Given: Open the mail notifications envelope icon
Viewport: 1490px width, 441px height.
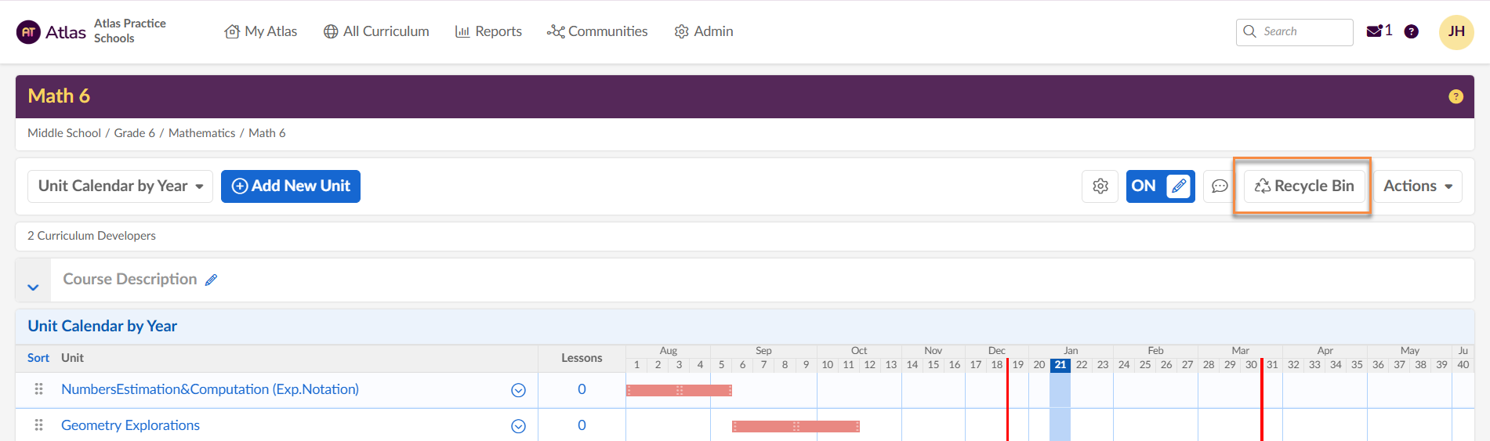Looking at the screenshot, I should [x=1374, y=31].
